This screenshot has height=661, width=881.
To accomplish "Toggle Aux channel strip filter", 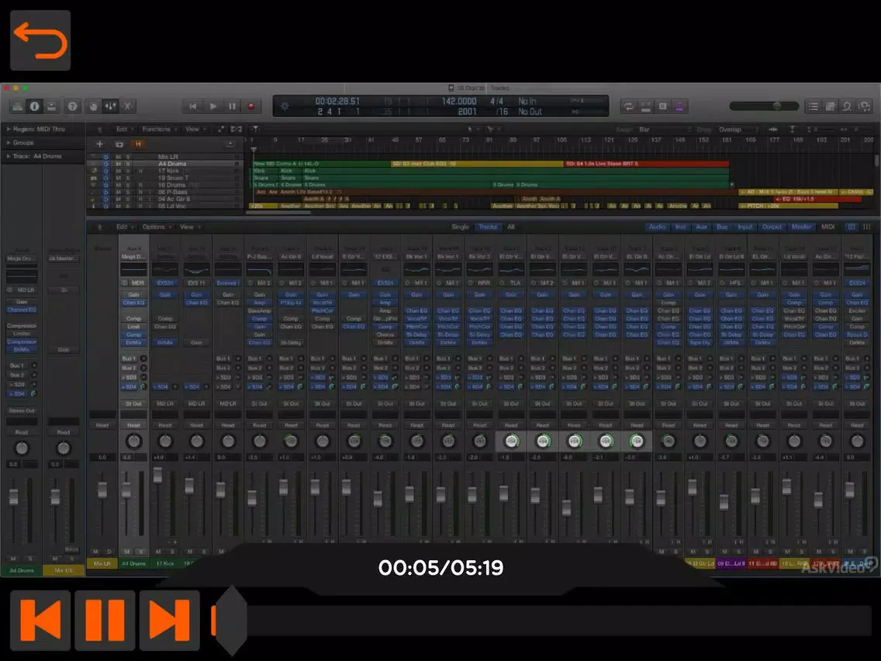I will click(701, 227).
